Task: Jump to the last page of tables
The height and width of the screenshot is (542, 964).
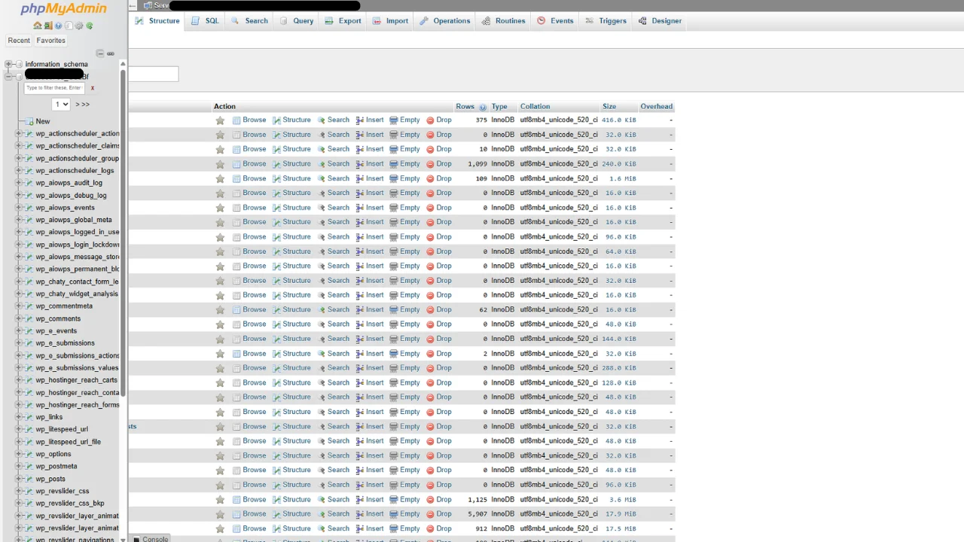Action: [85, 105]
